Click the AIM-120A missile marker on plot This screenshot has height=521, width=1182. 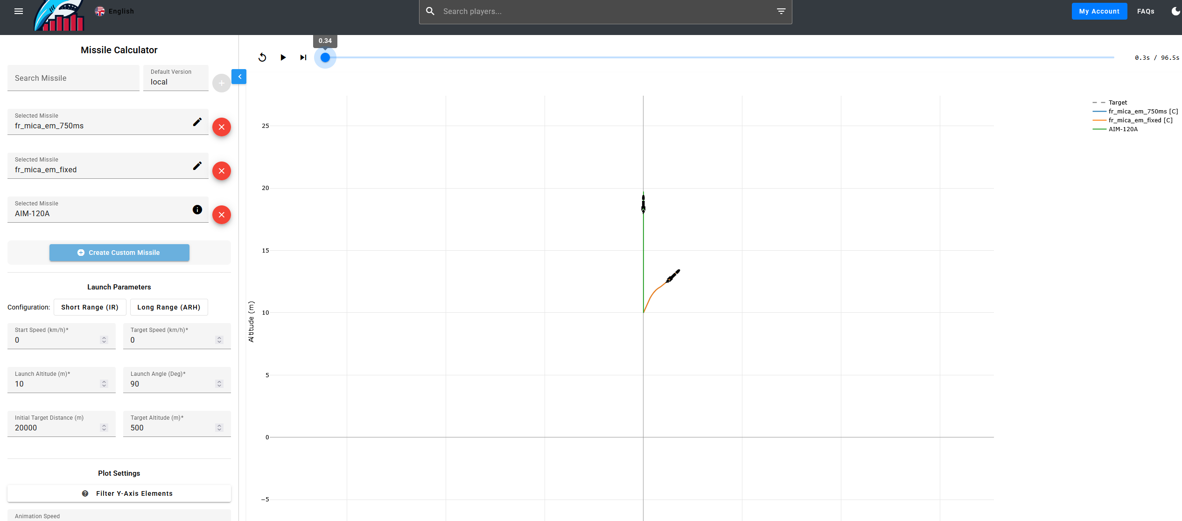tap(643, 204)
